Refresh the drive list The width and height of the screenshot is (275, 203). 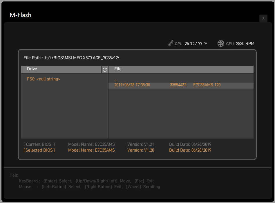[x=105, y=70]
